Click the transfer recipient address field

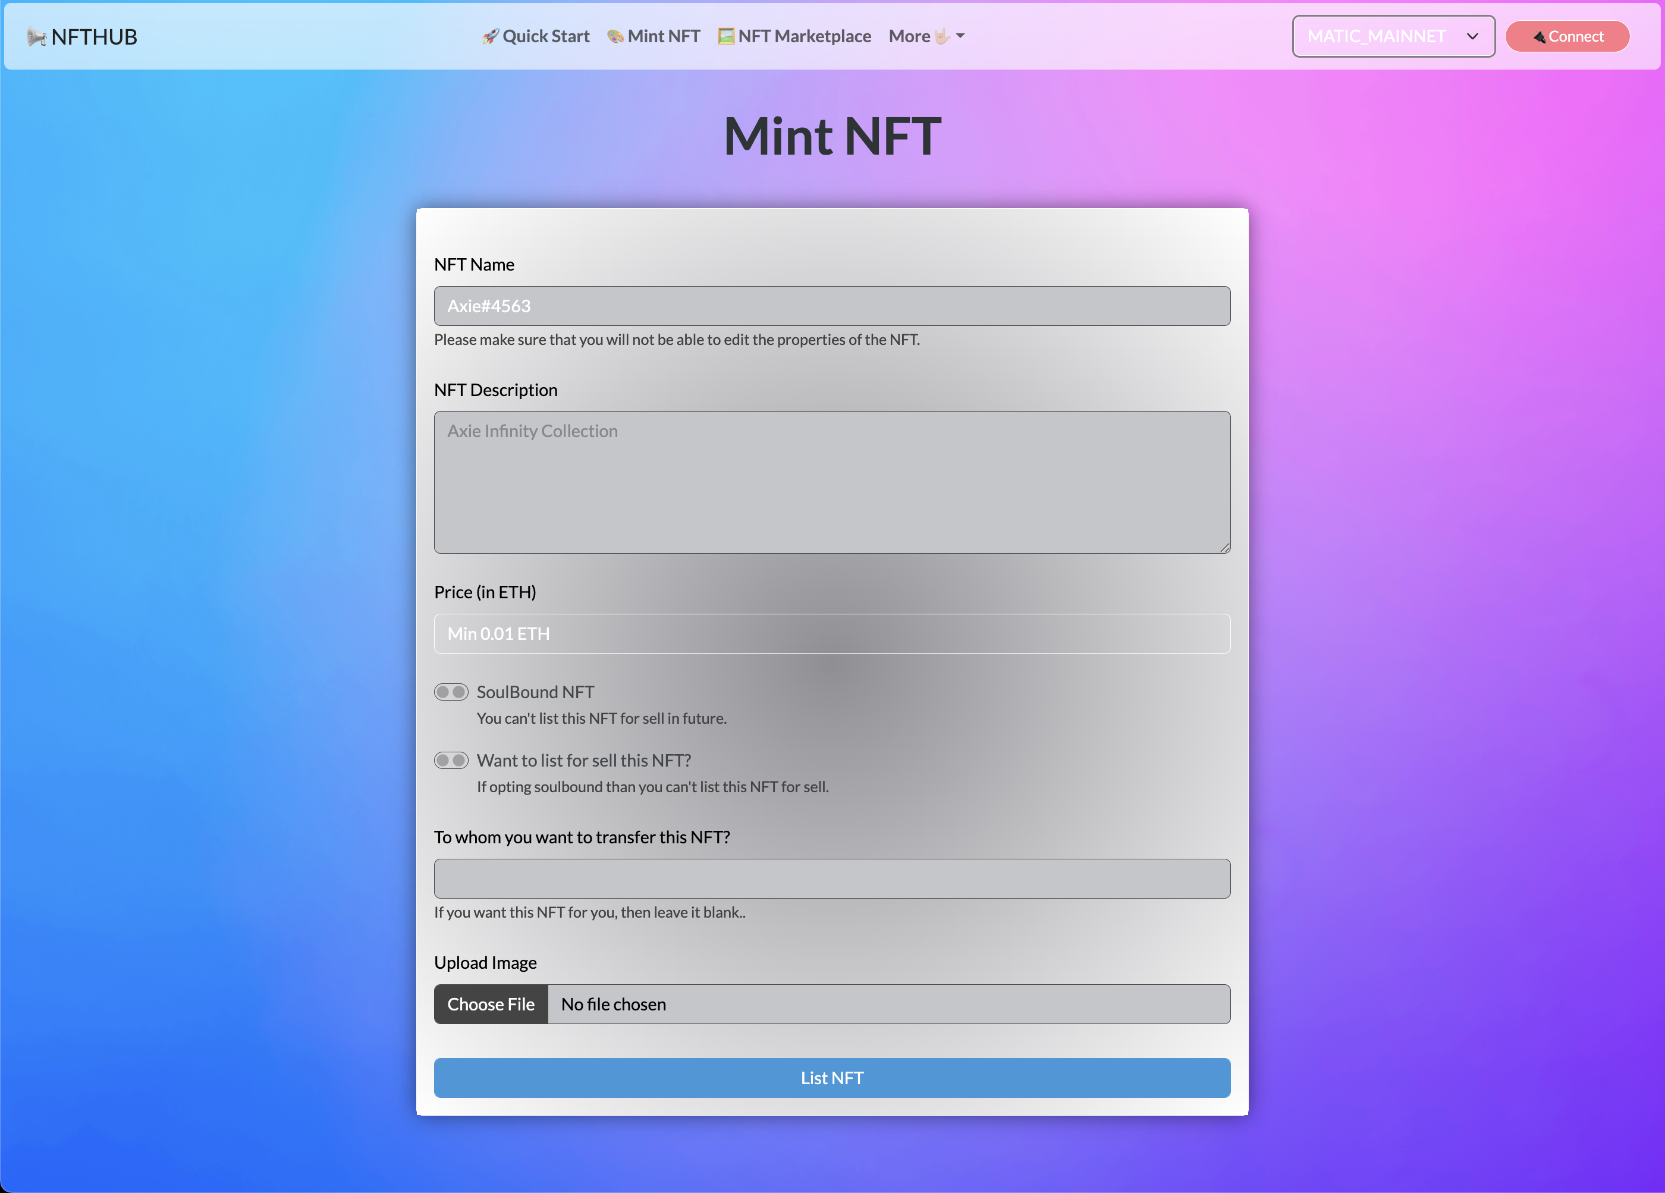click(x=832, y=879)
